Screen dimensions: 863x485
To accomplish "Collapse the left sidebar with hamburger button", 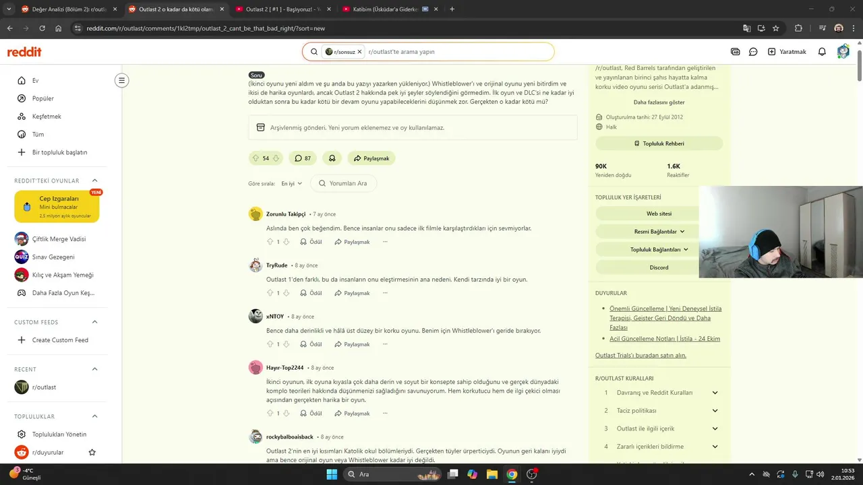I will [121, 81].
